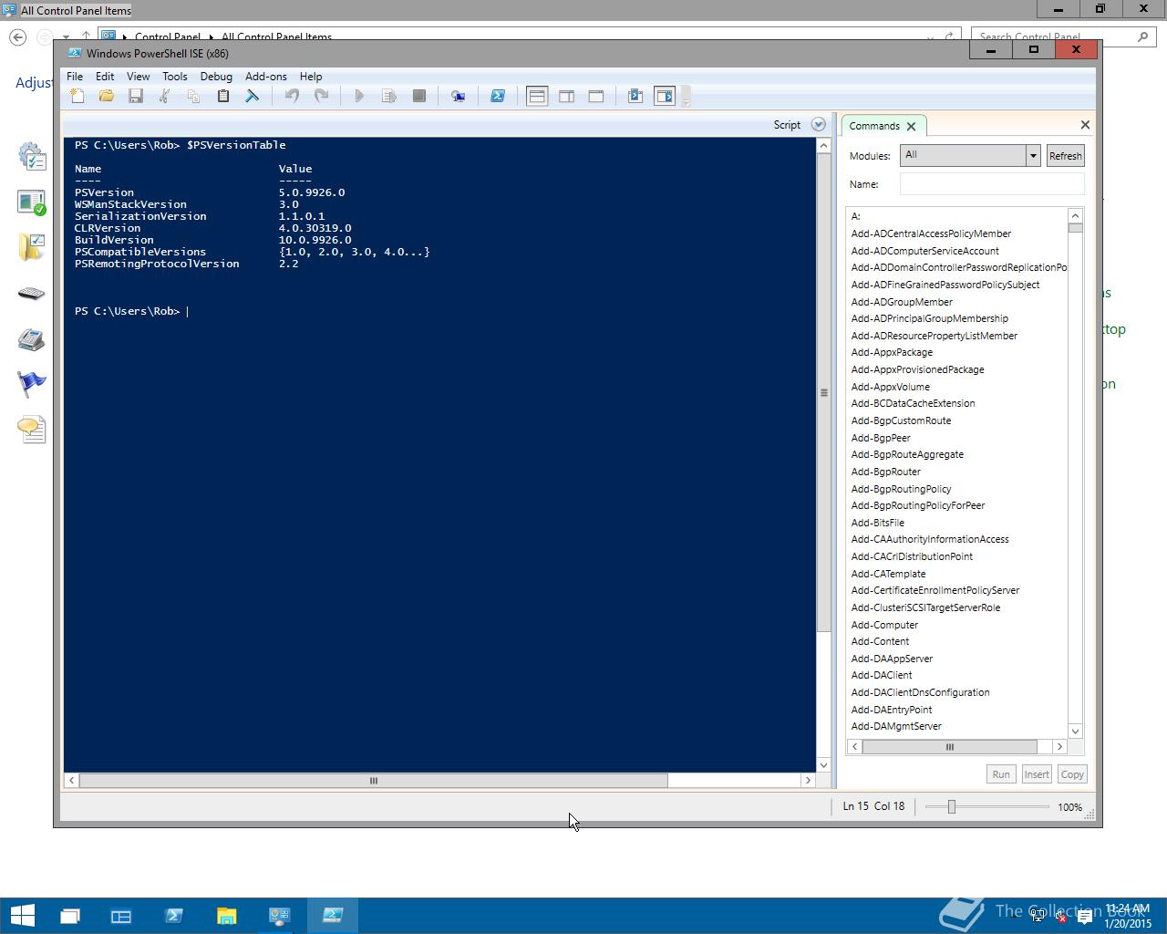Select Add-ADGroupMember in command list
1167x934 pixels.
pyautogui.click(x=902, y=302)
